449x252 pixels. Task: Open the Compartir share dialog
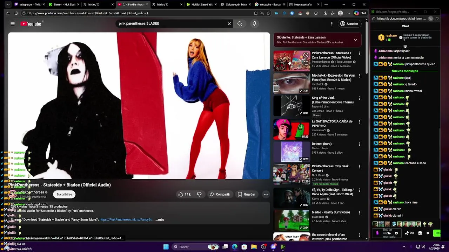click(x=220, y=194)
